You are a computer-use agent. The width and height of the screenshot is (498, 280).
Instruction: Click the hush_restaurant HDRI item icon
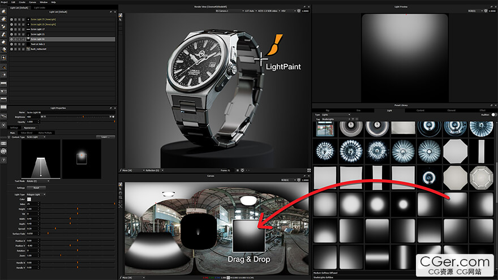28,49
